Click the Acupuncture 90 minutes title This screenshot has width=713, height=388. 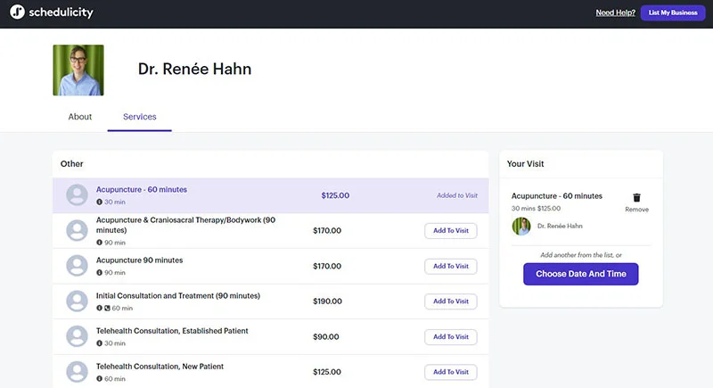139,260
